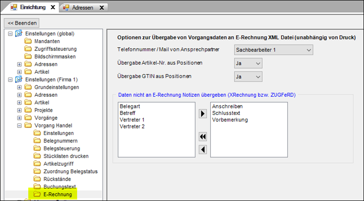The image size is (364, 201).
Task: Open the Übergabe Artikel-Nr. Ja dropdown
Action: pos(248,63)
